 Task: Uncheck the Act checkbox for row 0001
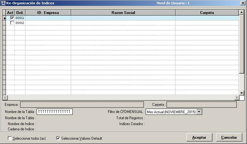coord(12,18)
